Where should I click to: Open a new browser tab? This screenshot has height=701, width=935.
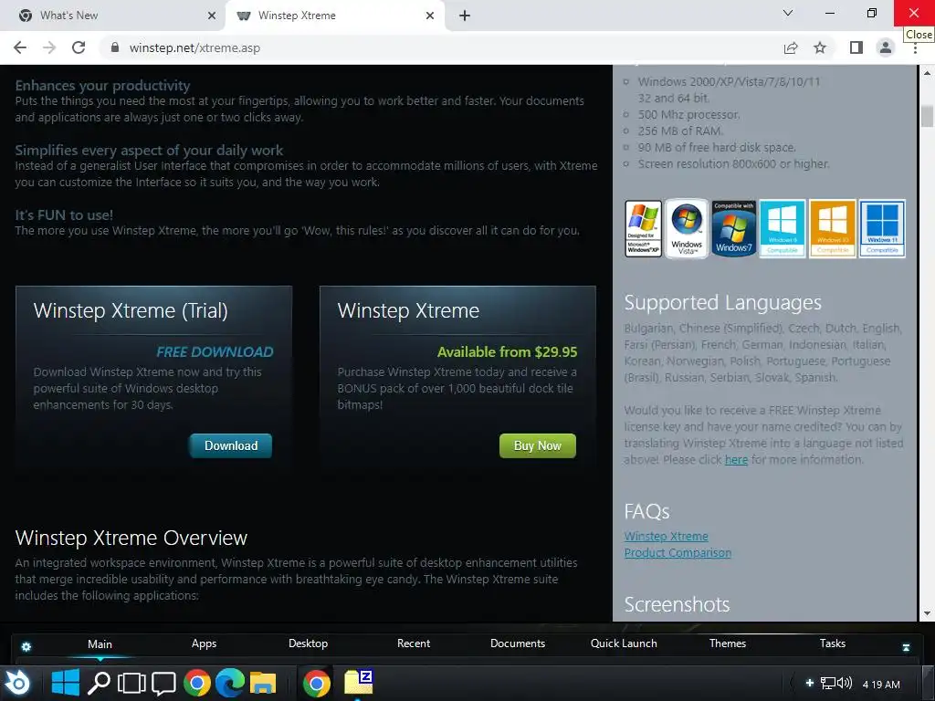tap(465, 16)
